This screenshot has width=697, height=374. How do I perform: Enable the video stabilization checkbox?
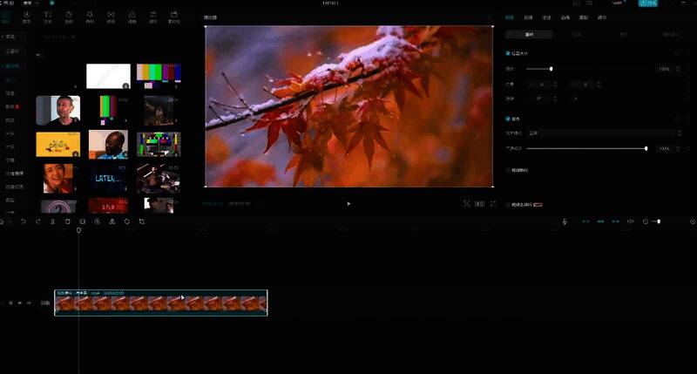pyautogui.click(x=509, y=170)
